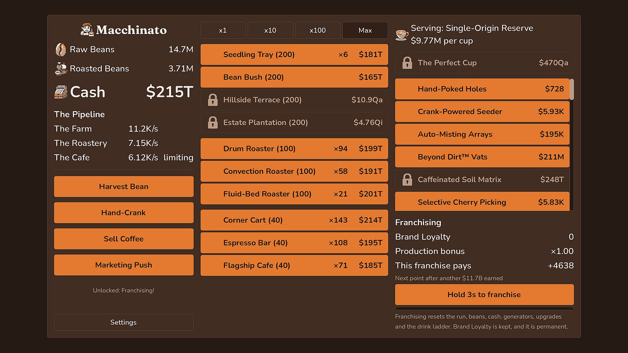This screenshot has width=628, height=353.
Task: Select the x10 purchase multiplier
Action: (x=270, y=30)
